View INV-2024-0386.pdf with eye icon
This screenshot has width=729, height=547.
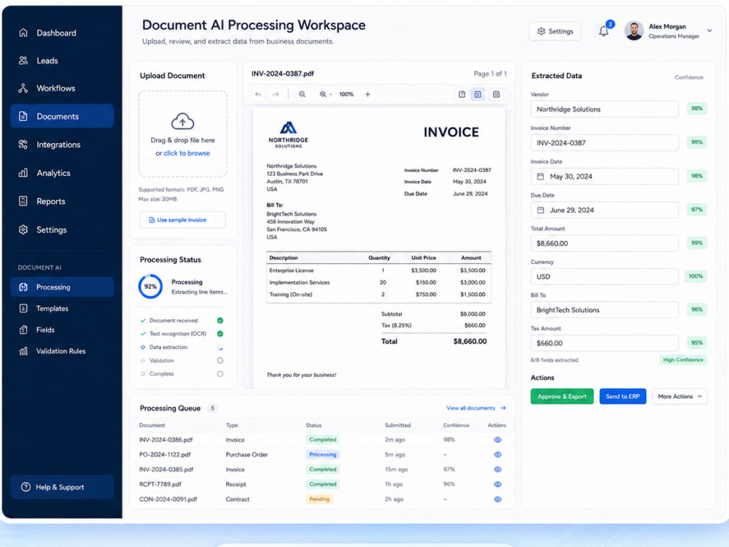tap(497, 440)
